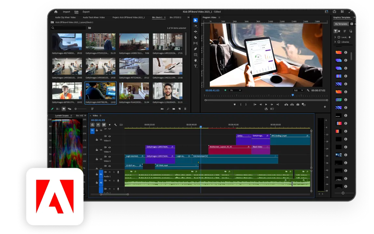This screenshot has height=234, width=374.
Task: Open Lumetri Scopes panel menu
Action: click(x=71, y=116)
